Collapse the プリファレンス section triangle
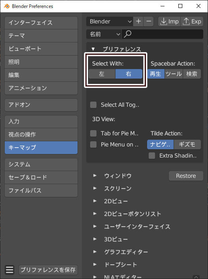 pyautogui.click(x=93, y=49)
